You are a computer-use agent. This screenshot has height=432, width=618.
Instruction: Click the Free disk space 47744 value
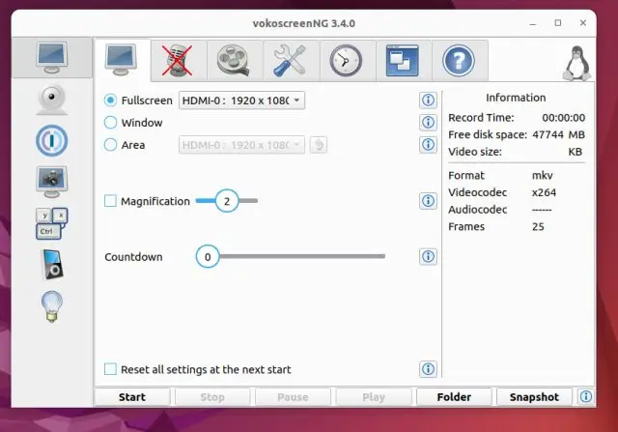coord(548,134)
